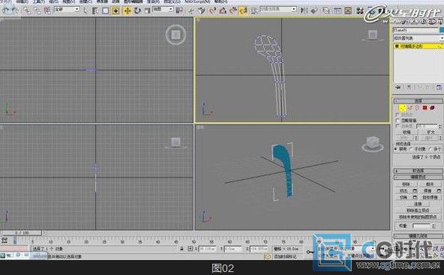Screen dimensions: 444x275
Task: Select Vertex sub-object level icon
Action: point(402,108)
